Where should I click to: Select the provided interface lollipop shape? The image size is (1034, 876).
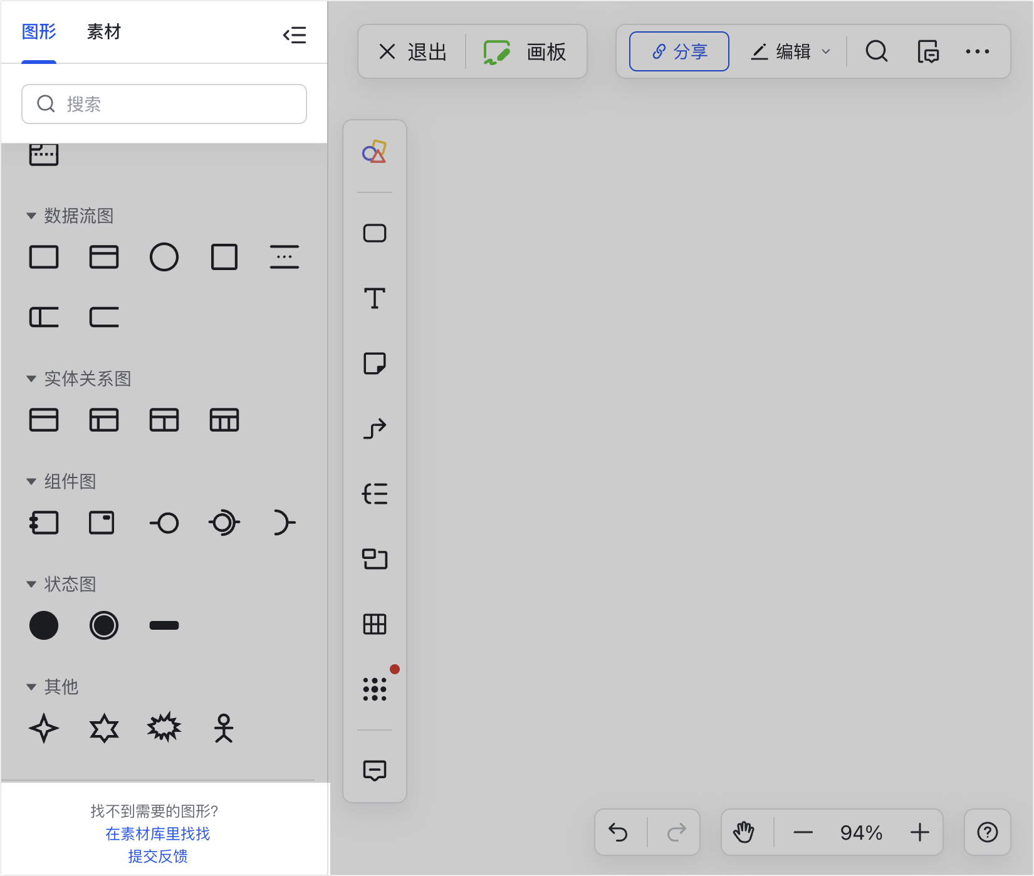[164, 523]
